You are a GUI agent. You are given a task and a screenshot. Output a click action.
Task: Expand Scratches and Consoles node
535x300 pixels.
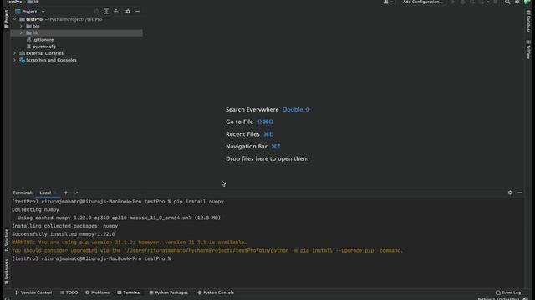coord(15,60)
